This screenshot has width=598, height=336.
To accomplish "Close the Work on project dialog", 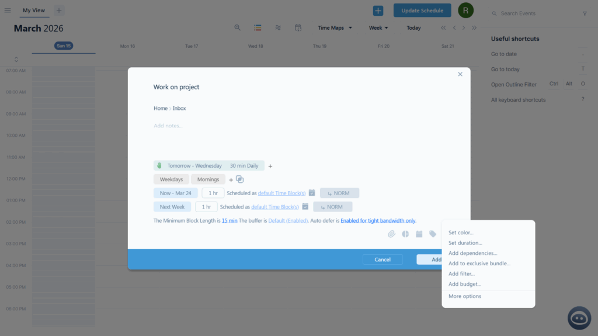I will click(x=460, y=74).
